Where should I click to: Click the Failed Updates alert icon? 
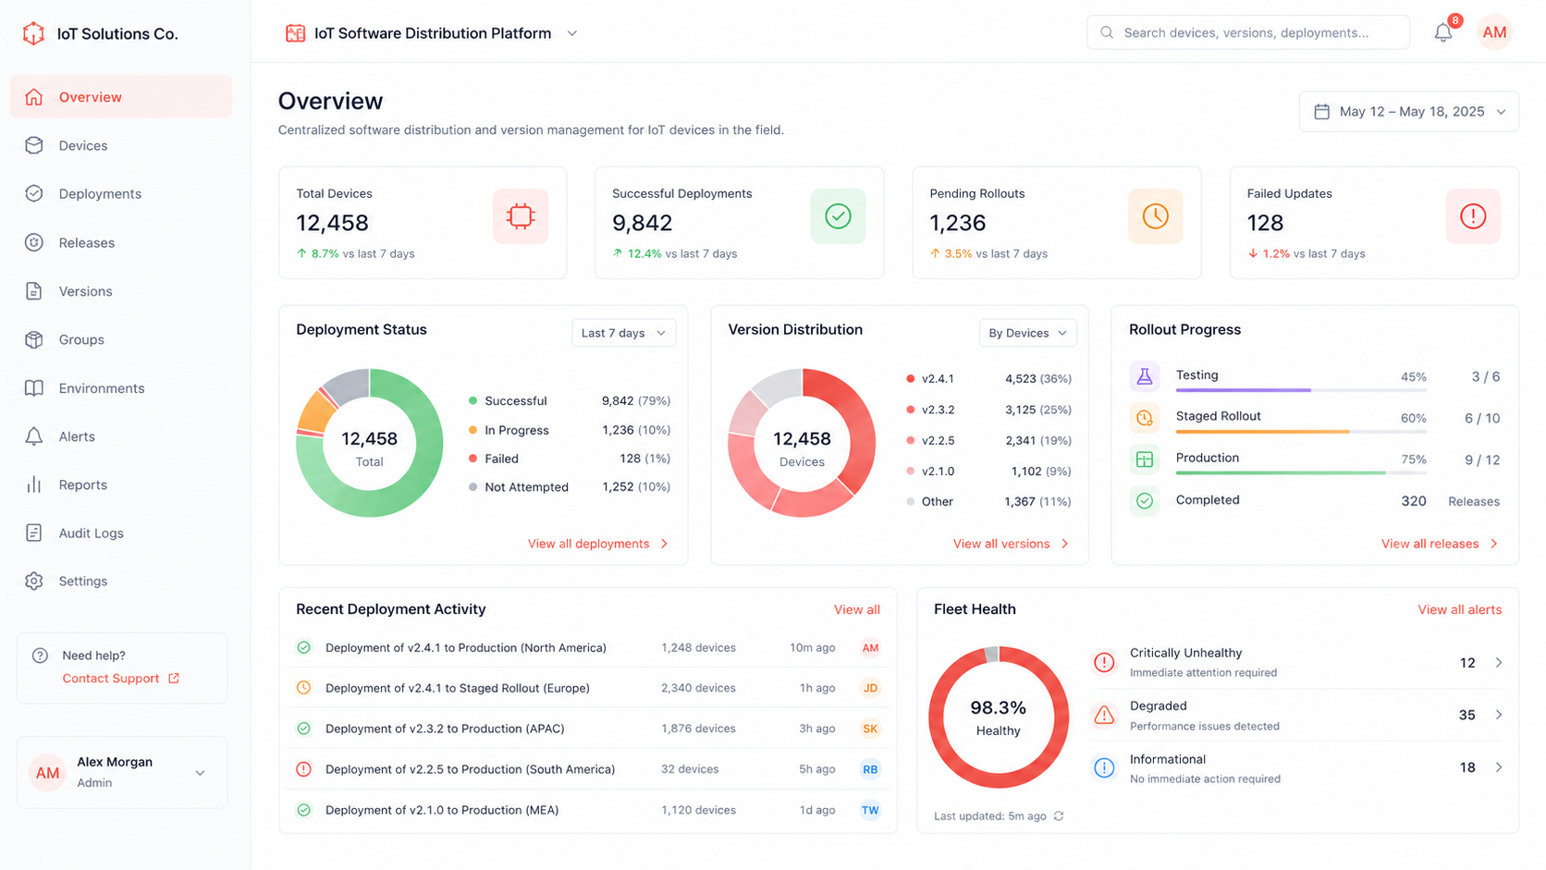click(x=1472, y=216)
